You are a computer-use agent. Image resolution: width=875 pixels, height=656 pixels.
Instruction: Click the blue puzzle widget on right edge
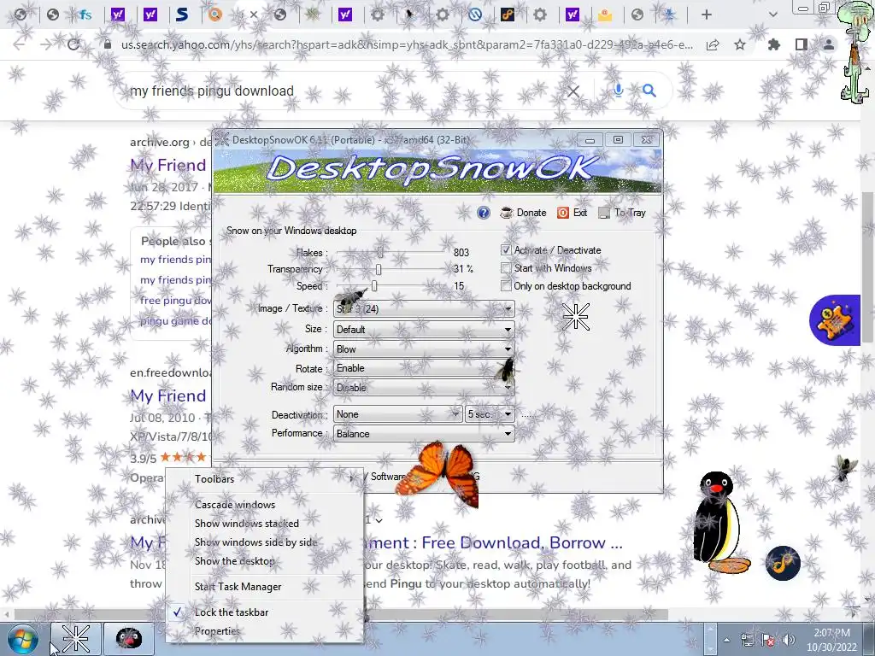pos(835,320)
